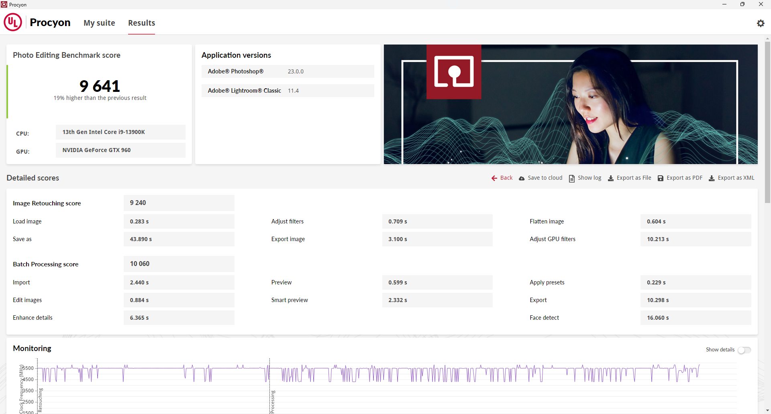
Task: Click the scrollbar up arrow
Action: tap(767, 39)
